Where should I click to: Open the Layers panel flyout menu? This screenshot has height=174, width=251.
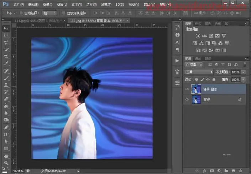[x=247, y=59]
